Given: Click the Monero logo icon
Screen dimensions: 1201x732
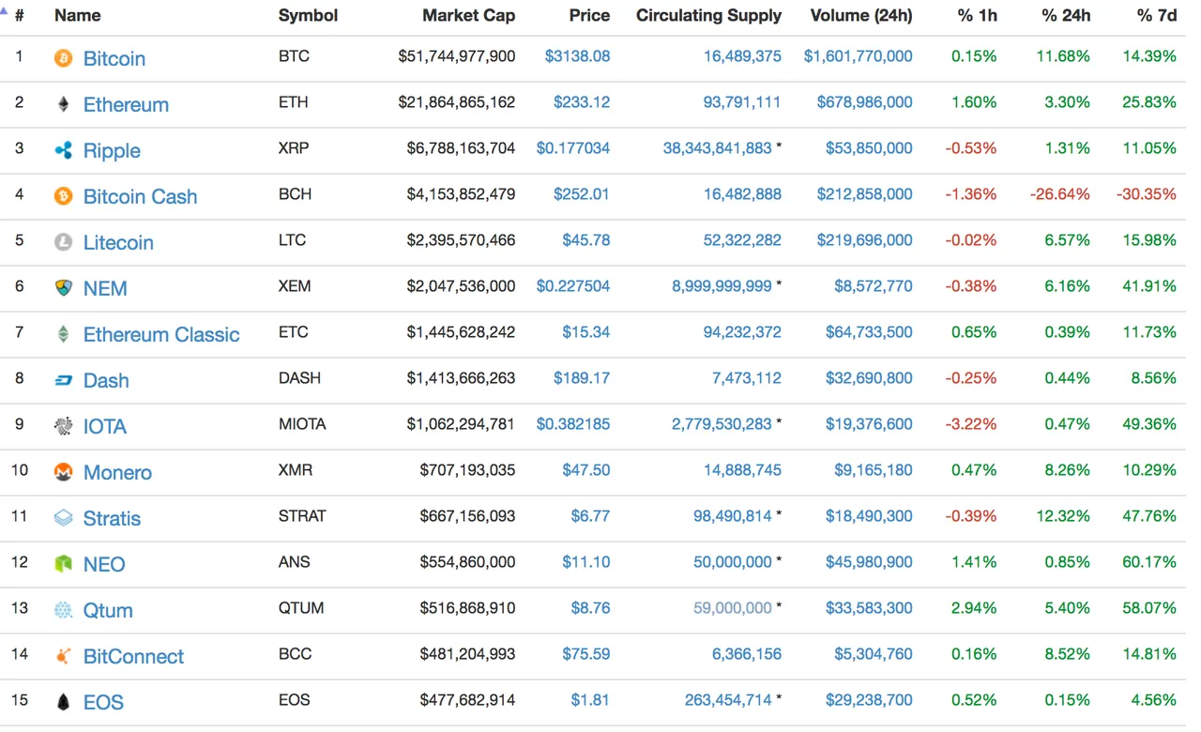Looking at the screenshot, I should (x=63, y=472).
